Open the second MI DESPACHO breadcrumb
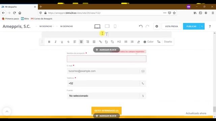This screenshot has width=216, height=121. [x=66, y=26]
